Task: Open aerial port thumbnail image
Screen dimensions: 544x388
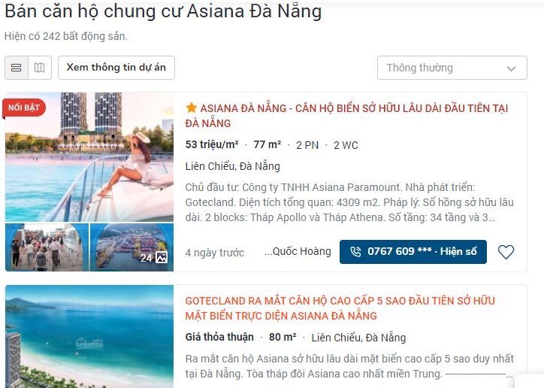Action: tap(131, 247)
